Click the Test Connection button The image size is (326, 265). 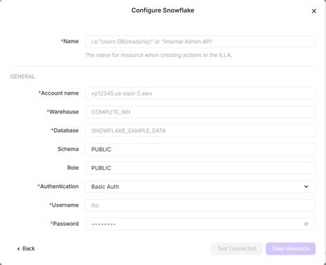(x=237, y=249)
